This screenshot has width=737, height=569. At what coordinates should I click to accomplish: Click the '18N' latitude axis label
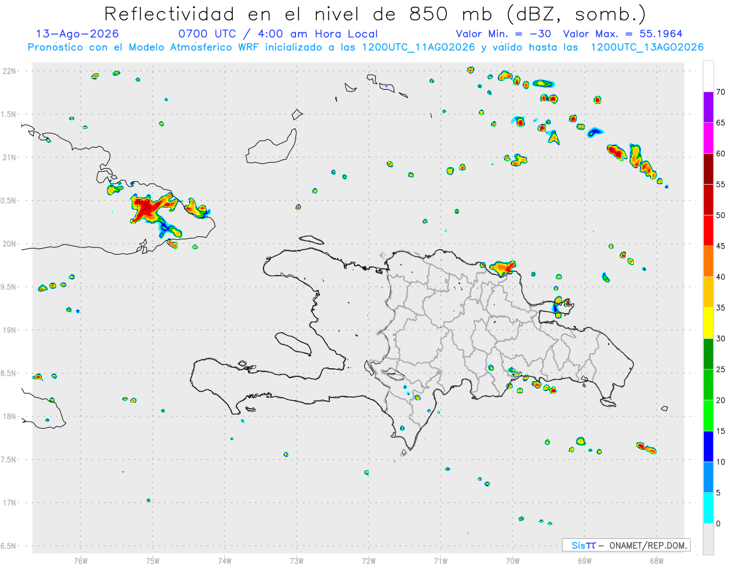pos(10,416)
